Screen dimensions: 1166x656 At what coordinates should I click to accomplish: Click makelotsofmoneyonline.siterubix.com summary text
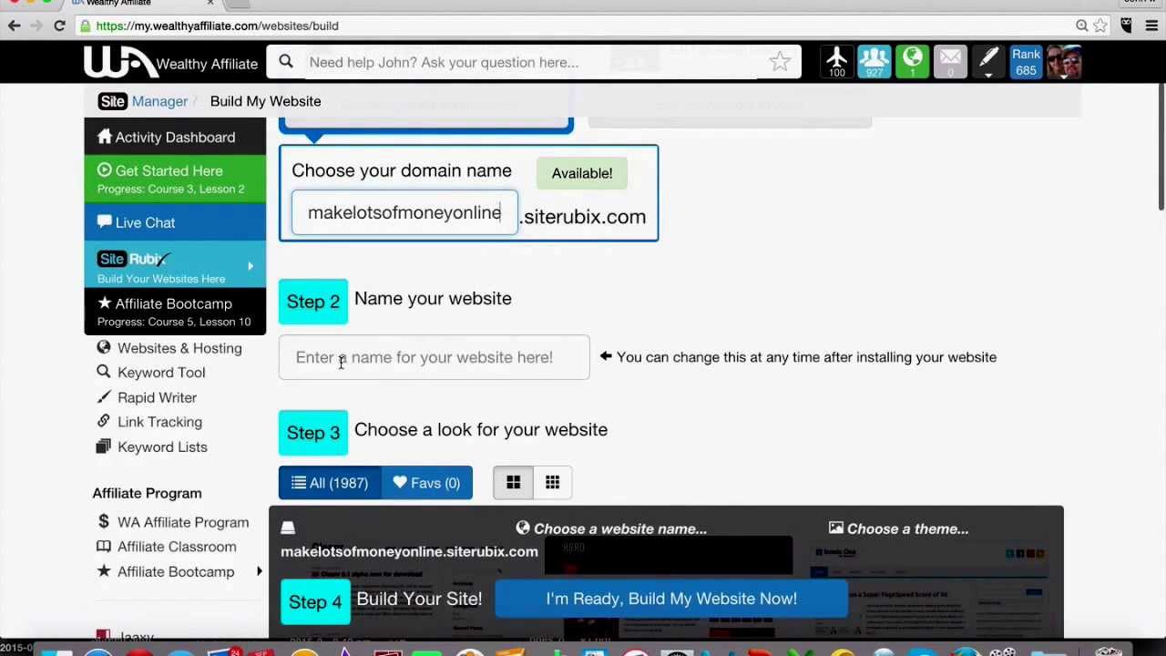click(x=409, y=551)
